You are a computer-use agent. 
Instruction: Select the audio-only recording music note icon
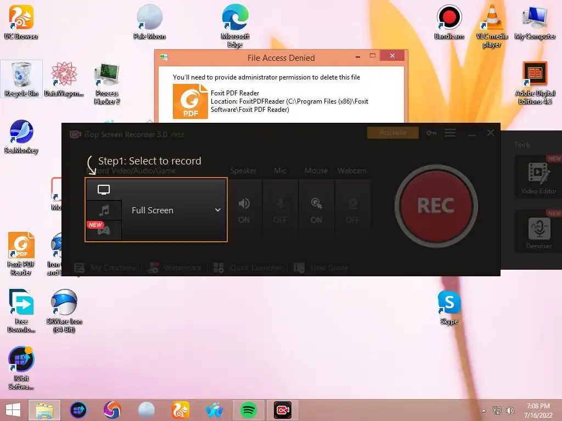[104, 210]
